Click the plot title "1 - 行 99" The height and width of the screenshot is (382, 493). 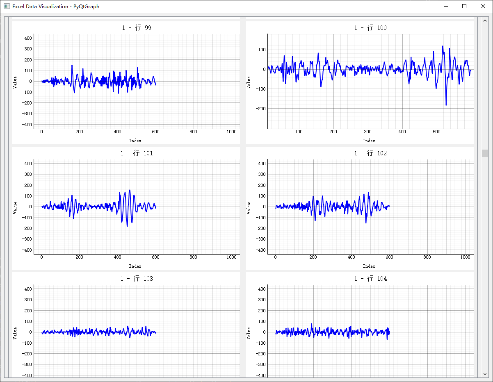(137, 28)
